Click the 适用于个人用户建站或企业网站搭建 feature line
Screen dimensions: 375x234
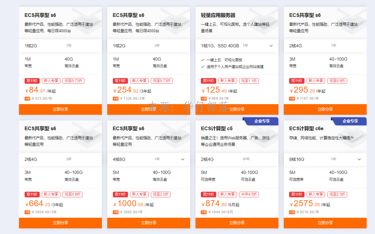pyautogui.click(x=235, y=67)
